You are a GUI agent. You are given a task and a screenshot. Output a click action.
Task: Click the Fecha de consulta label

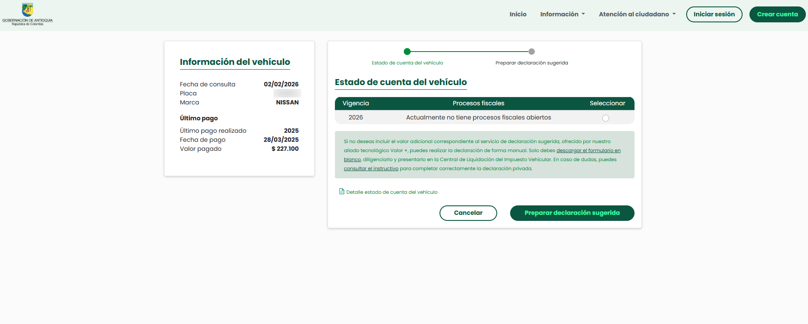click(207, 84)
